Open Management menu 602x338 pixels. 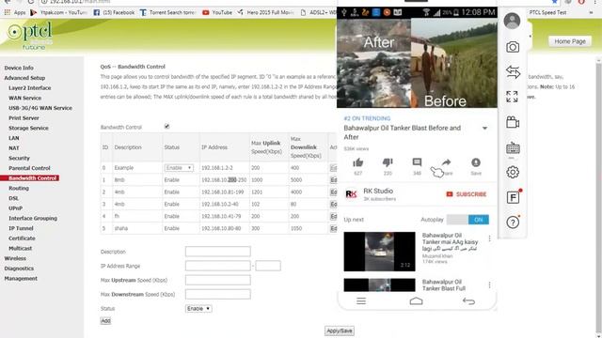21,278
